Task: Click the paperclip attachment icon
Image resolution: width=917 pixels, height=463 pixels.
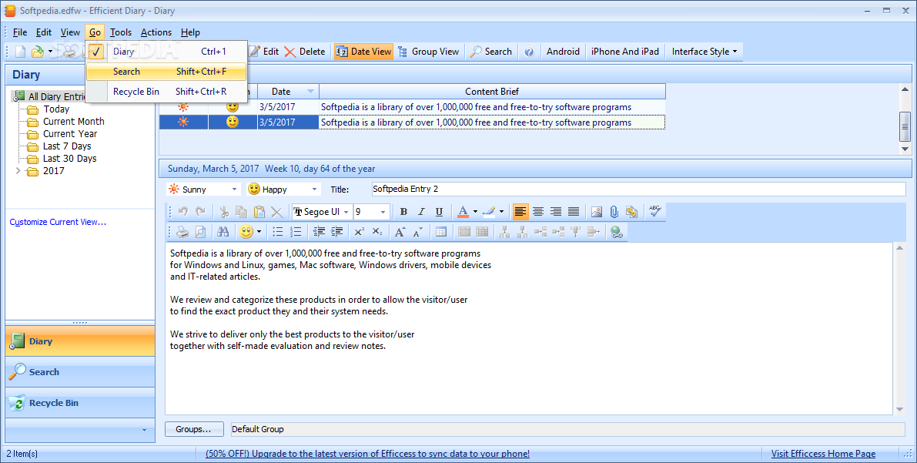Action: click(614, 212)
